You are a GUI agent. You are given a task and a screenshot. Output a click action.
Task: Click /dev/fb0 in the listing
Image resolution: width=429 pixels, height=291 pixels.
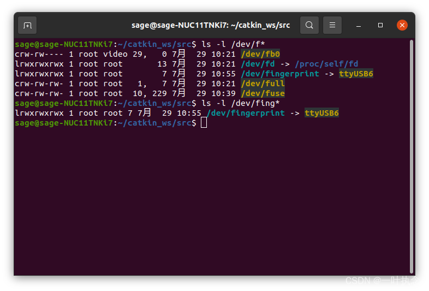coord(260,54)
